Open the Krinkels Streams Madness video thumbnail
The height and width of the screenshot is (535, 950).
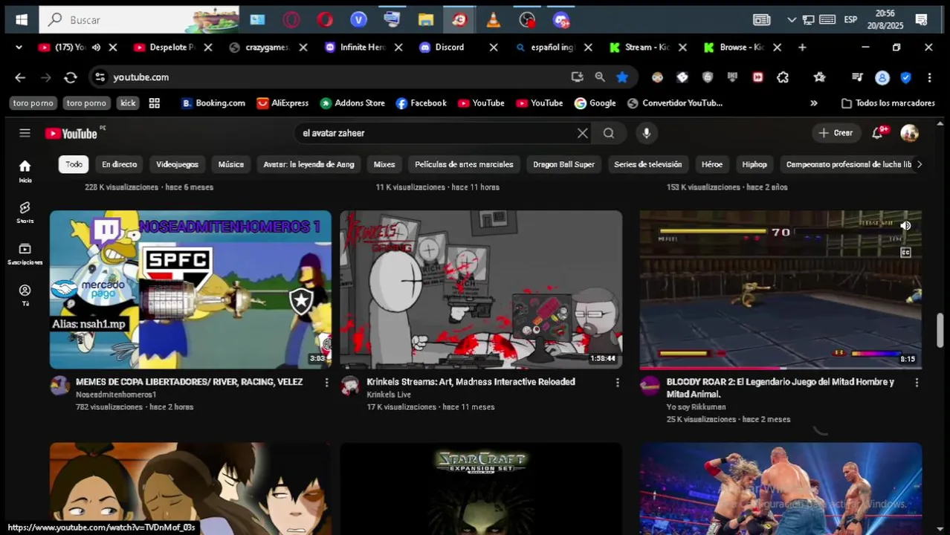click(481, 290)
